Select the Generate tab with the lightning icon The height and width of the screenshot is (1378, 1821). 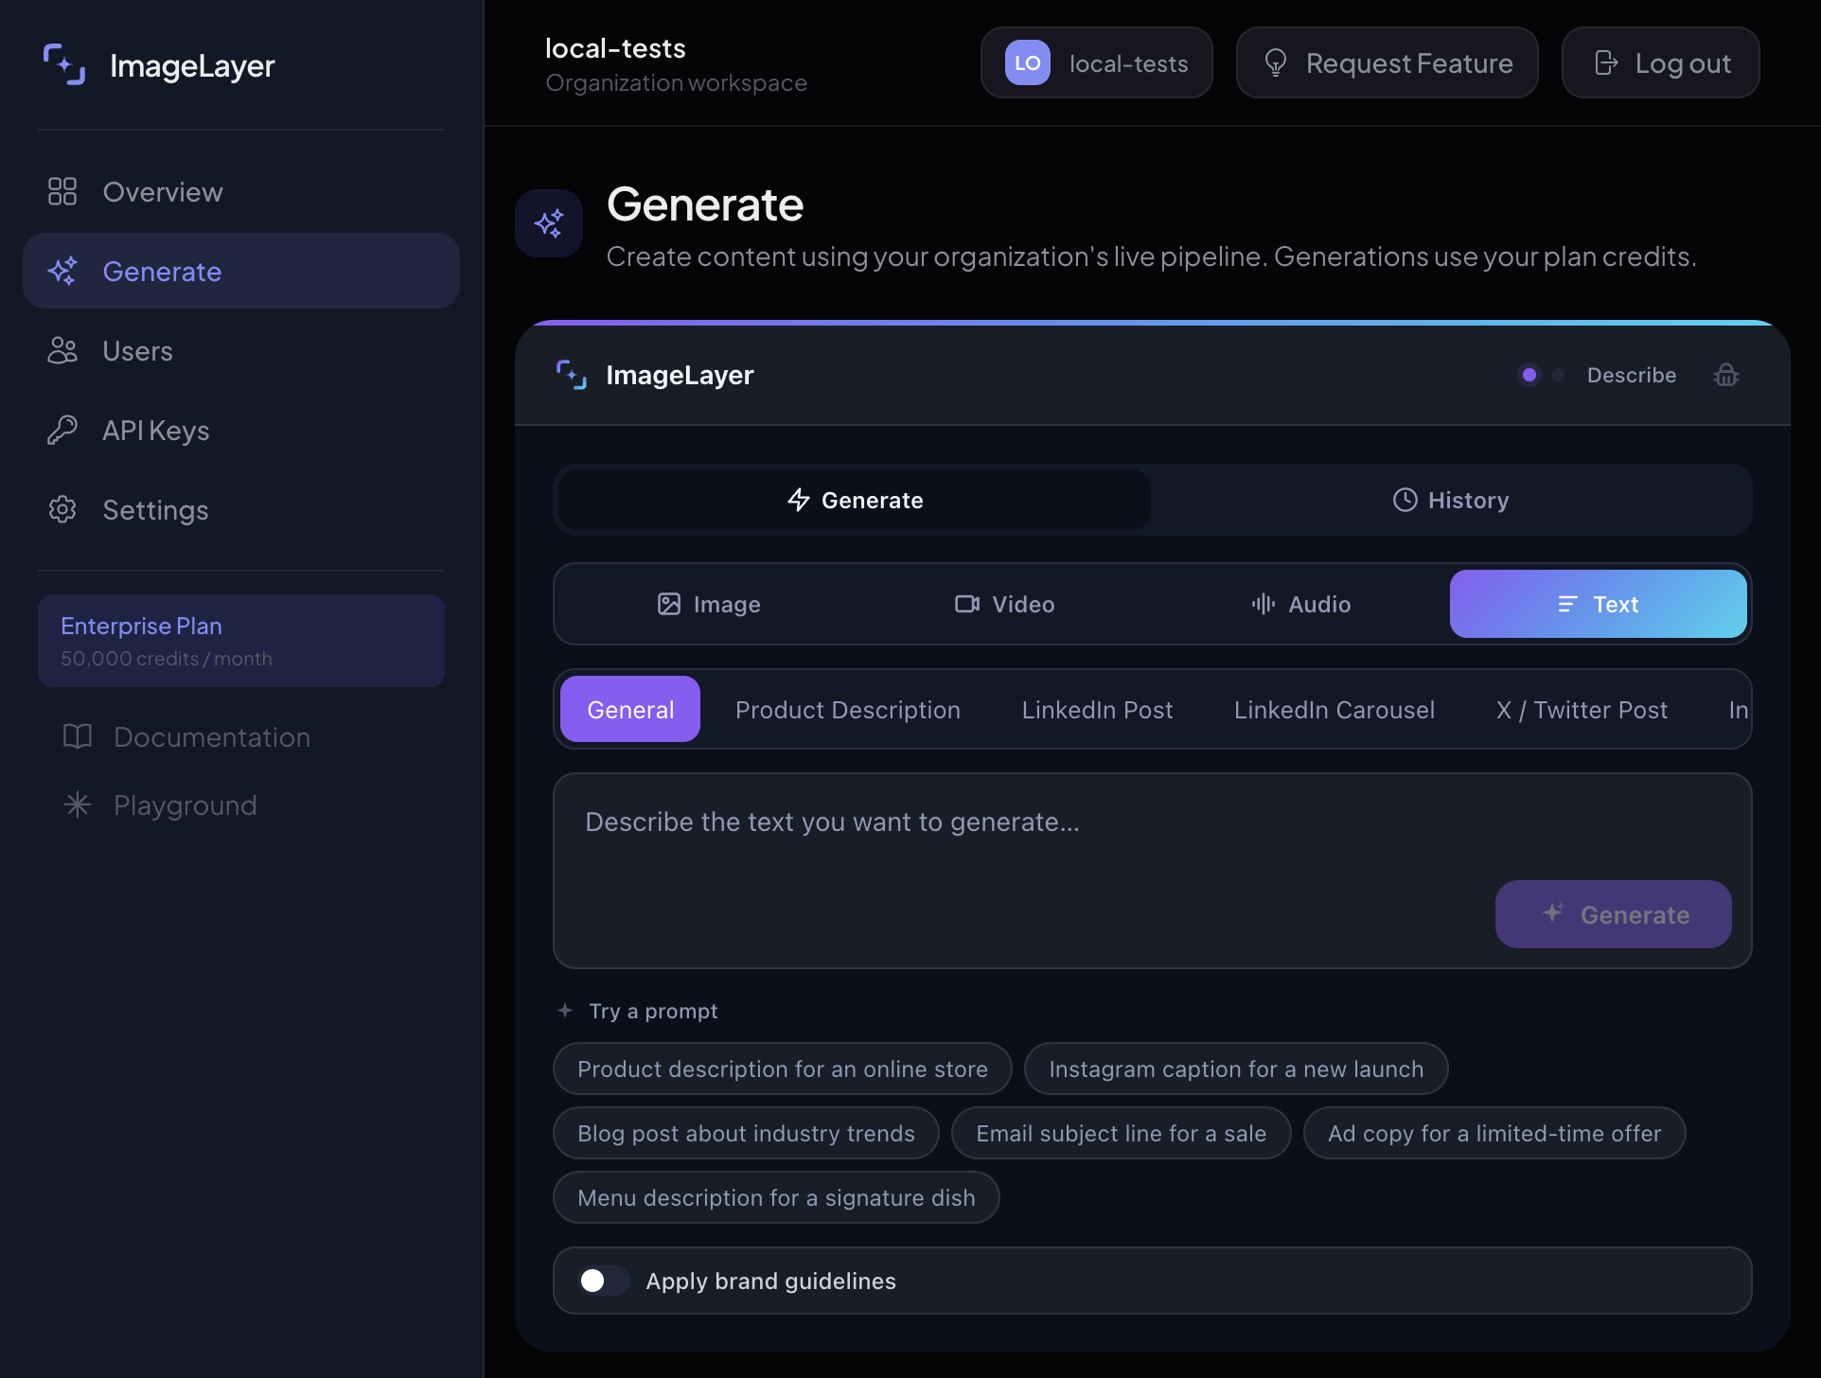click(x=855, y=500)
